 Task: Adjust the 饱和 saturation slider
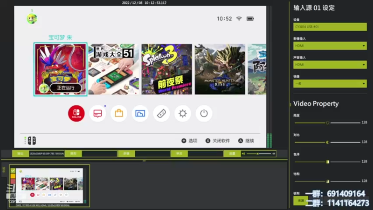(x=327, y=181)
